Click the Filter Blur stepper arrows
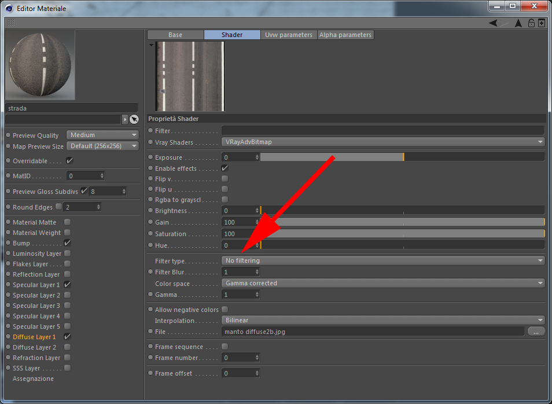This screenshot has width=552, height=404. point(257,272)
